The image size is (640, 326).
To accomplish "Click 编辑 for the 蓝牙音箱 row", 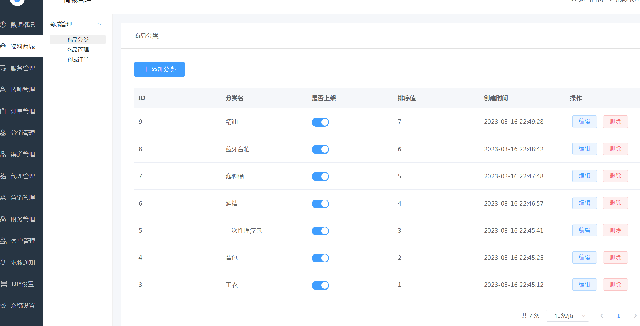I will [584, 149].
